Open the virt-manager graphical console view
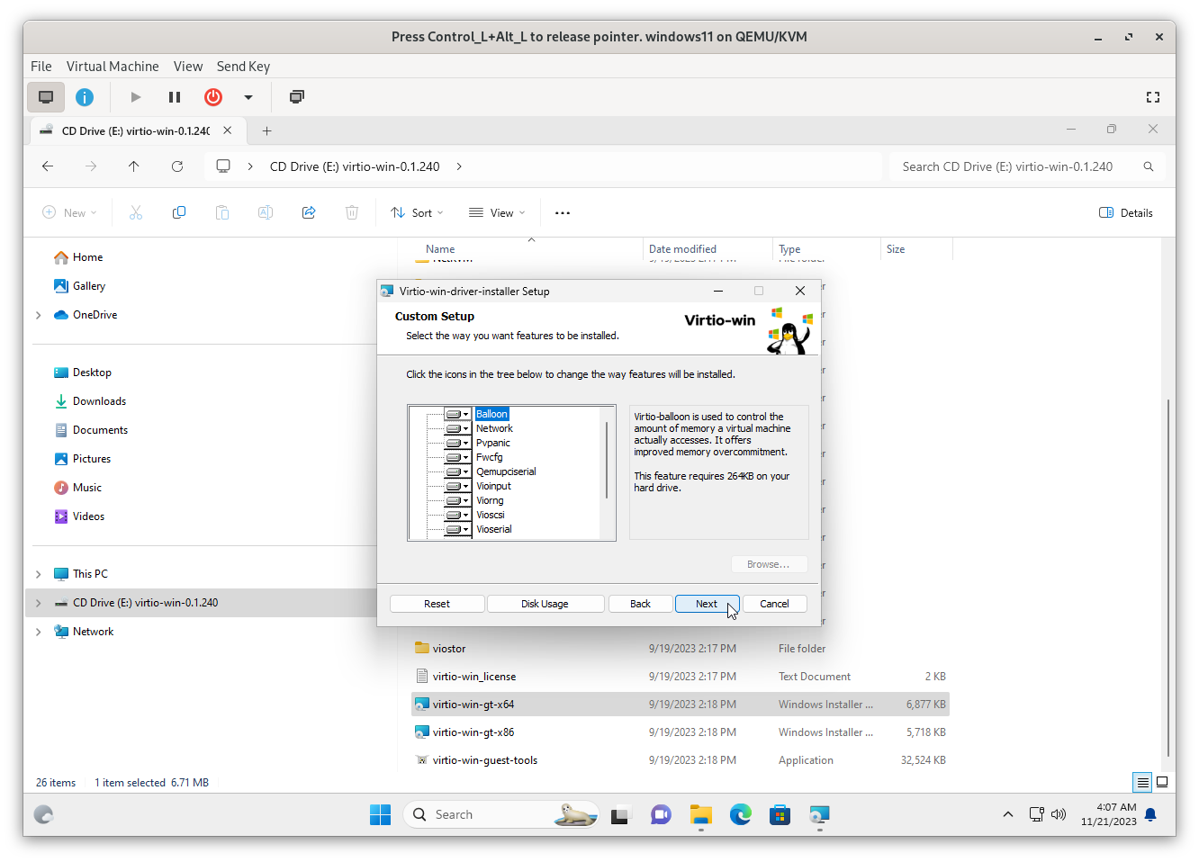 pos(46,97)
